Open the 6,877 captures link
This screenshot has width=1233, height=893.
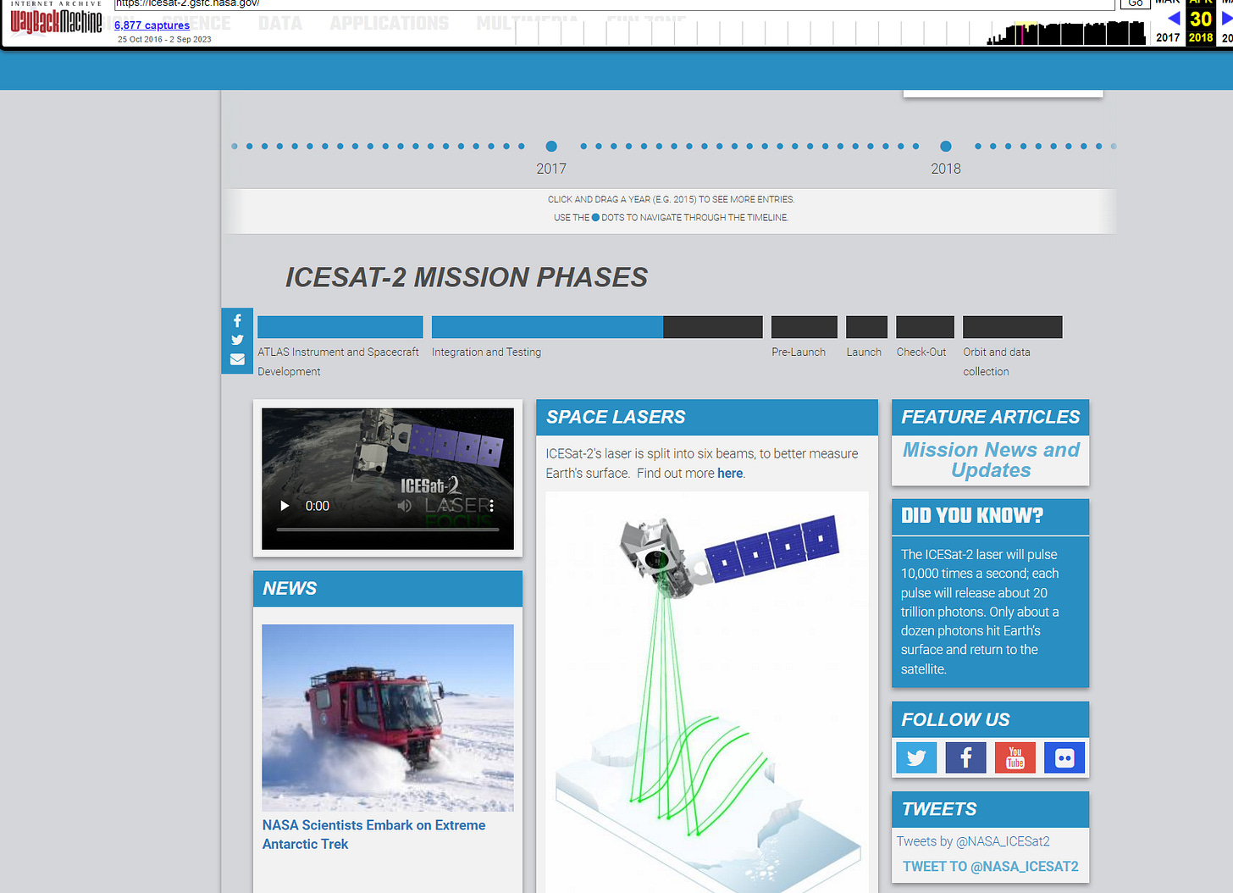152,25
